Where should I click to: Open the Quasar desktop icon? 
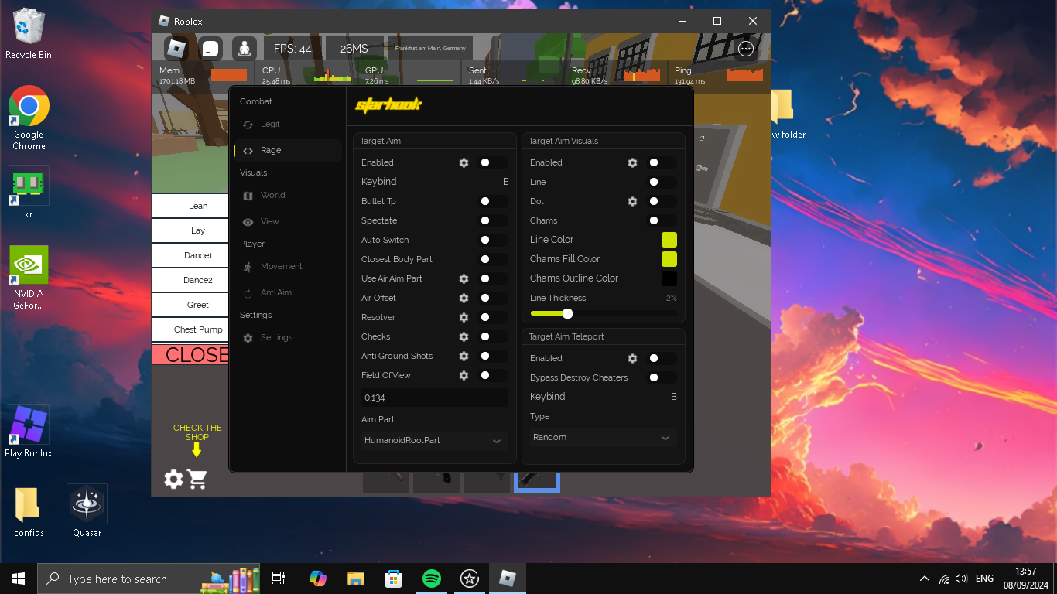point(87,510)
